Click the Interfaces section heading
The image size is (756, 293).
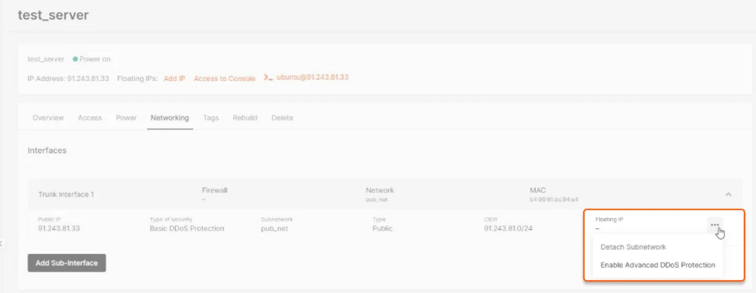(47, 150)
